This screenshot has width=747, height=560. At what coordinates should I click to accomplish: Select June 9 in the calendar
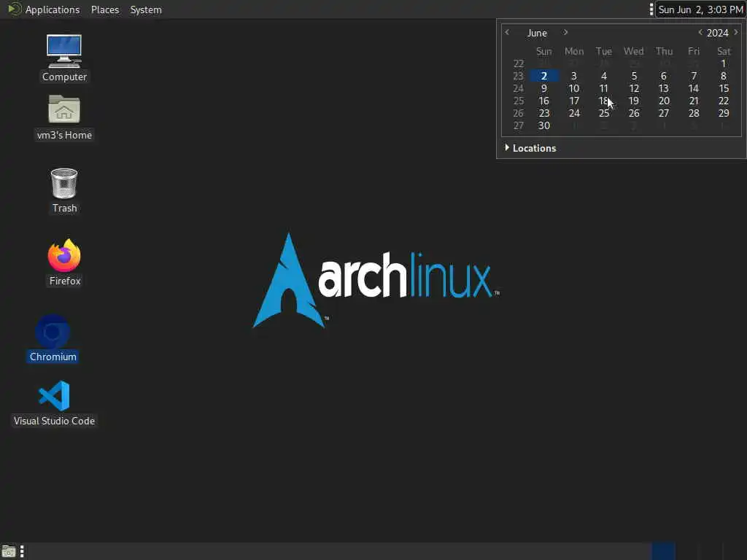point(544,88)
